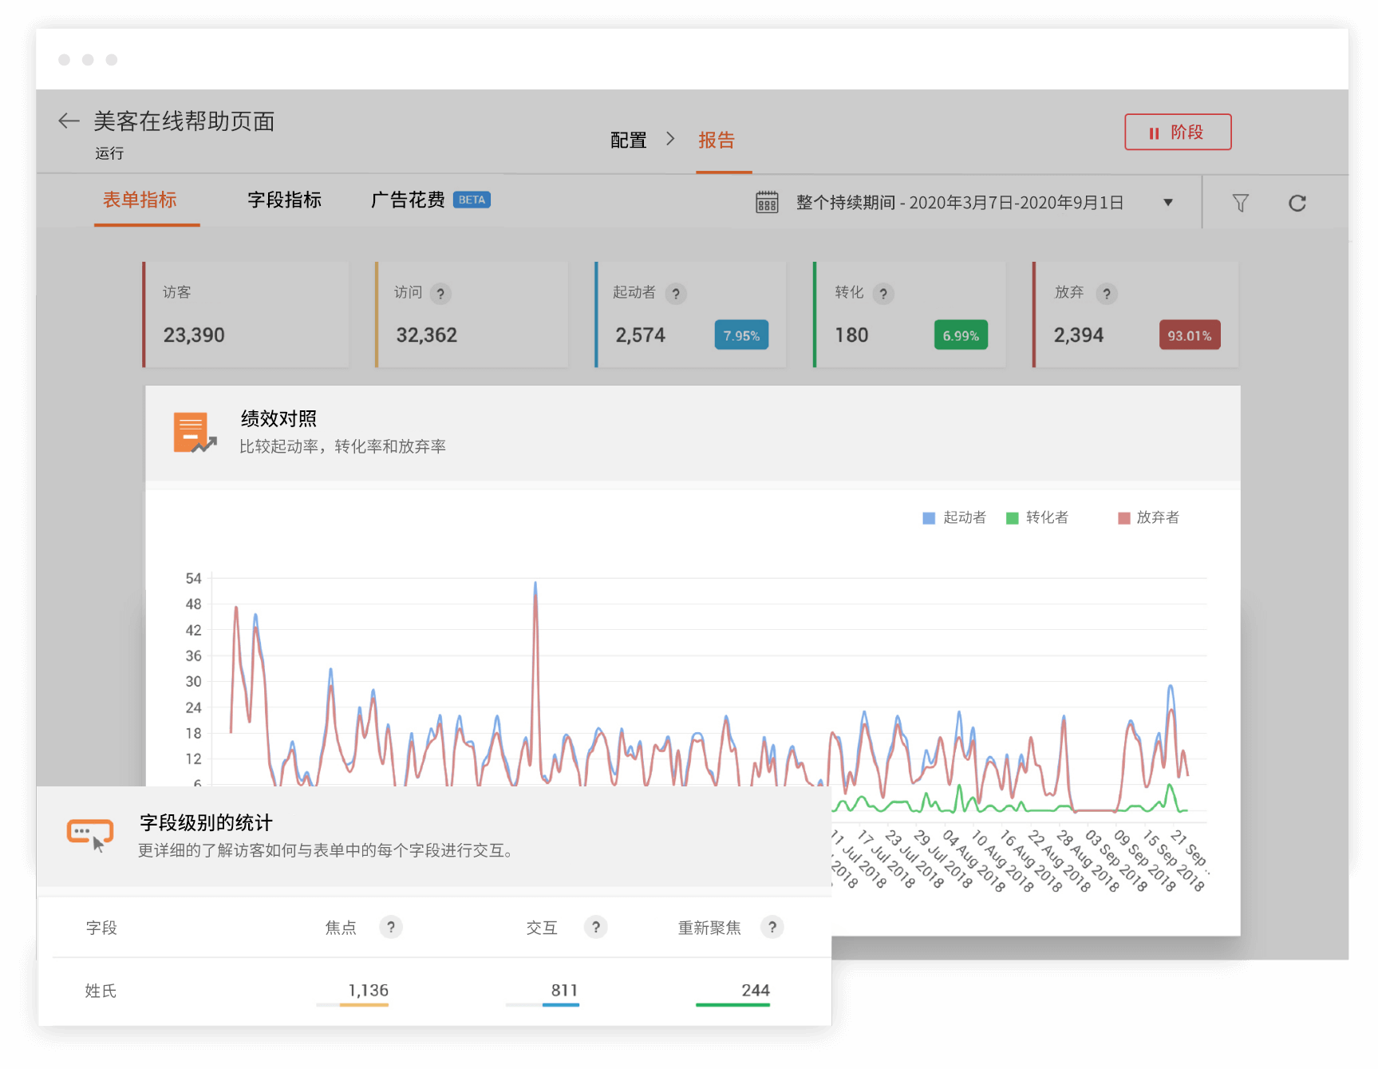Click help icon next to 重新聚焦 column

coord(772,927)
